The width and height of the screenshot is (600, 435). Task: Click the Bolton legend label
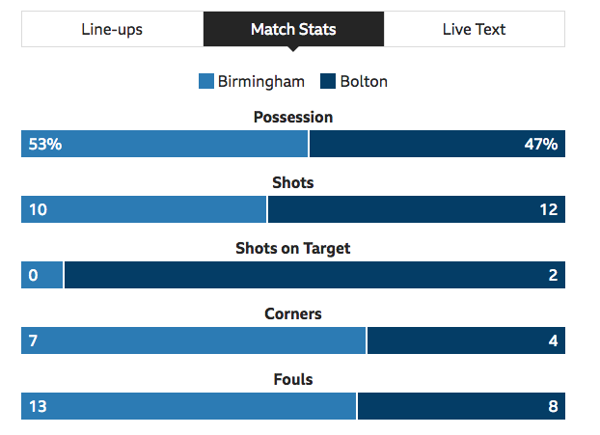point(364,81)
